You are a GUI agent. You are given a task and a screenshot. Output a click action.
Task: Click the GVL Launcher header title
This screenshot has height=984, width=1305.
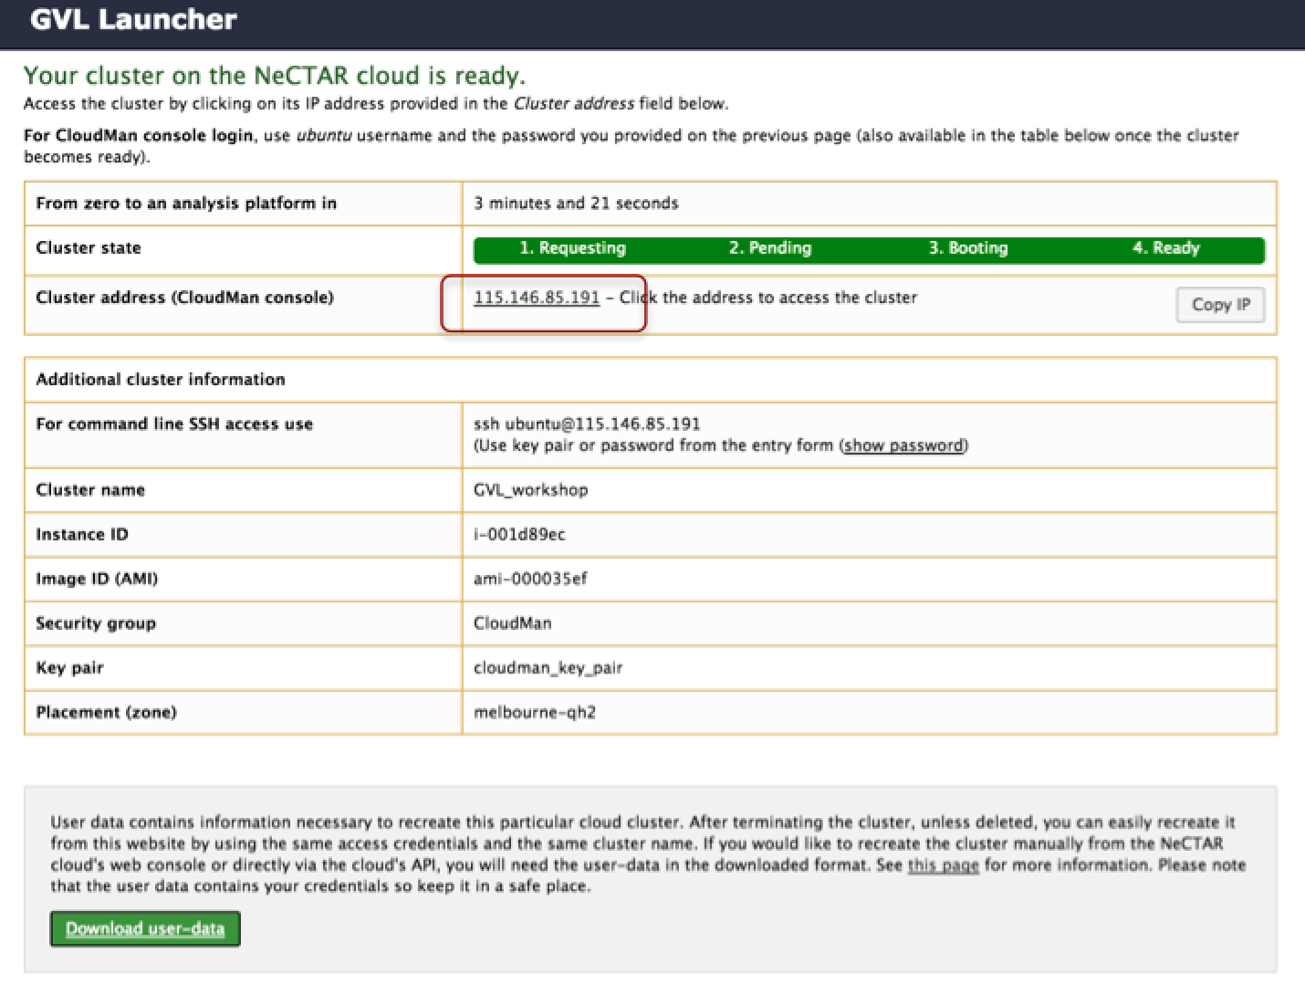[x=133, y=19]
